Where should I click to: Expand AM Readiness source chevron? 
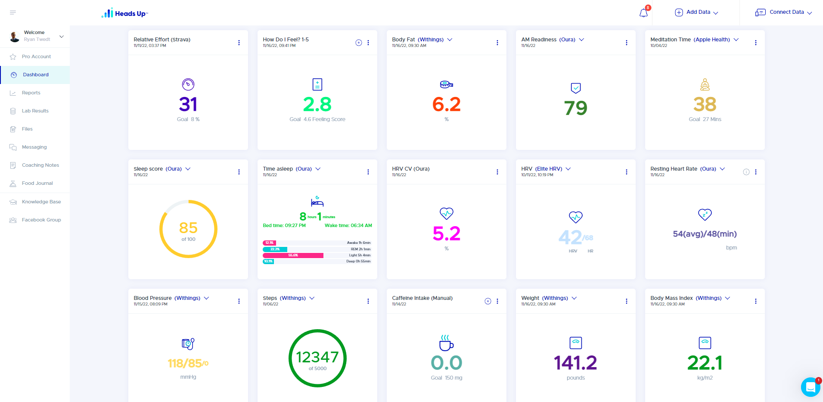pos(581,40)
